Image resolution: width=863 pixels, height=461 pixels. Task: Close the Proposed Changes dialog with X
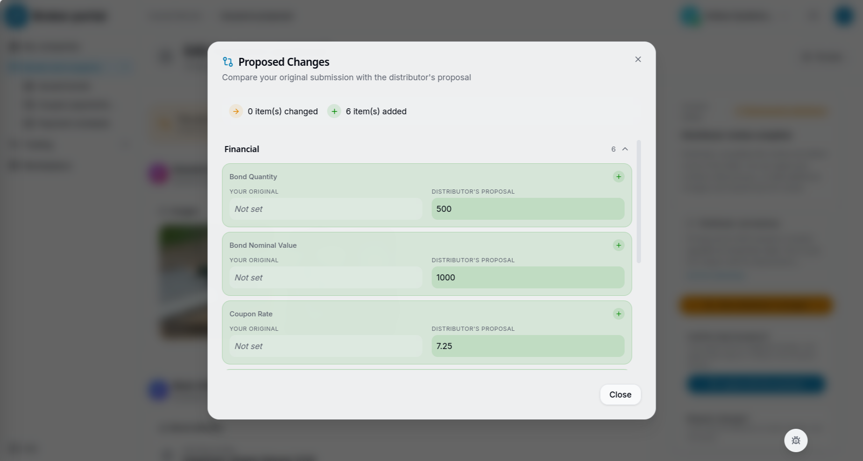point(638,59)
